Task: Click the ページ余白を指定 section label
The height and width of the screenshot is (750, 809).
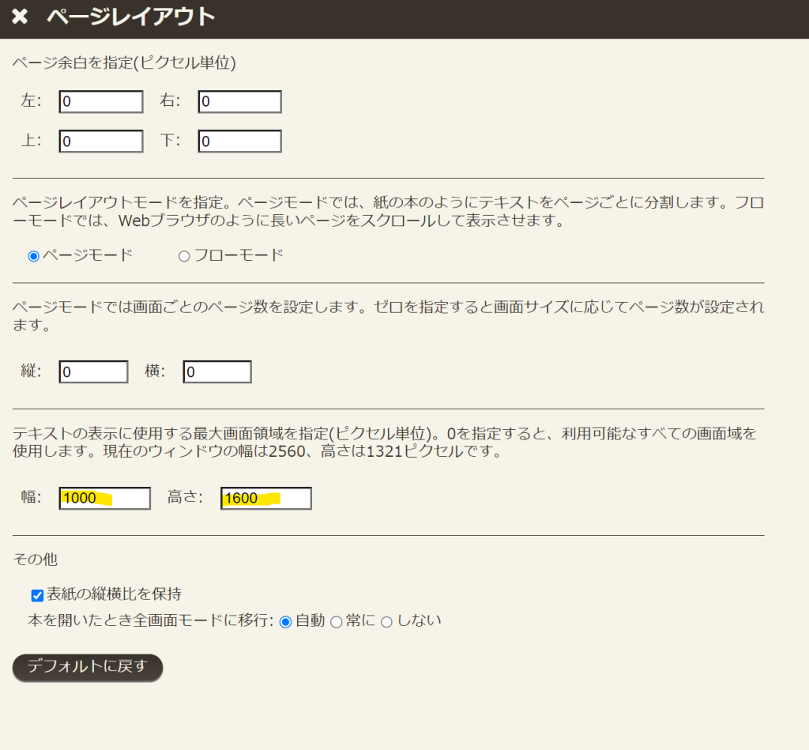Action: pos(124,62)
